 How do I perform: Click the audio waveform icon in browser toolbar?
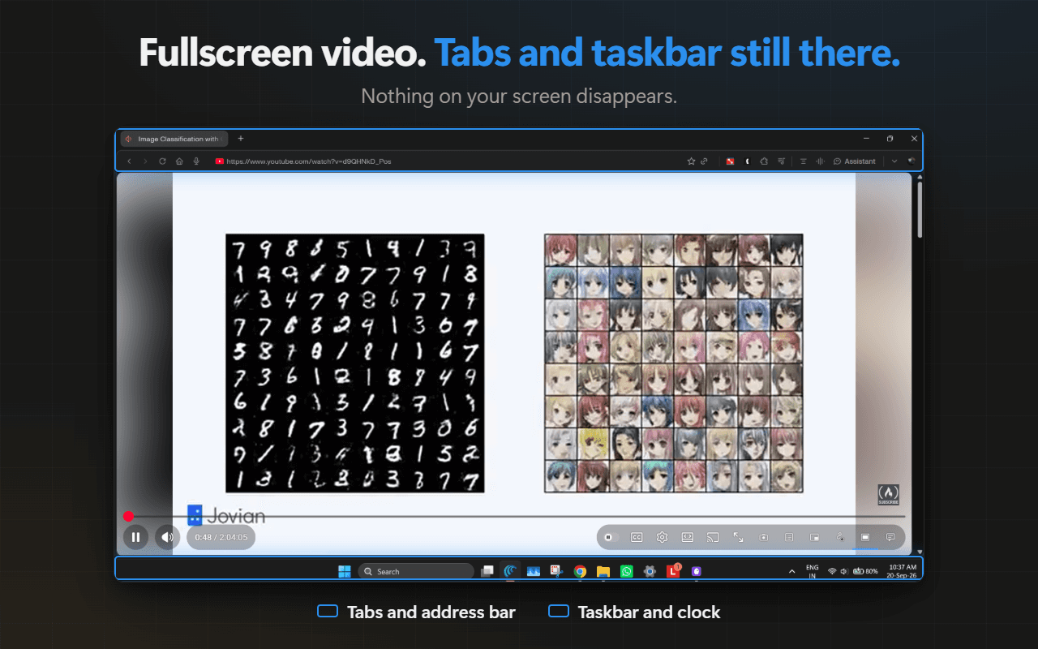(x=820, y=161)
